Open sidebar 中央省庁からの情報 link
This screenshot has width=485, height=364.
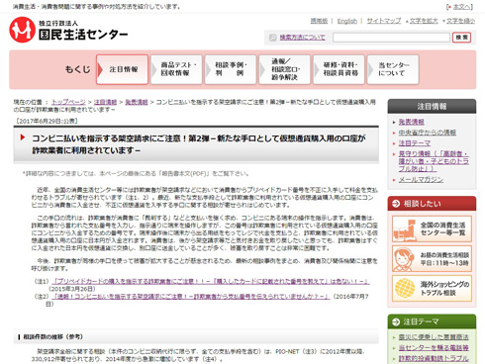click(x=427, y=133)
